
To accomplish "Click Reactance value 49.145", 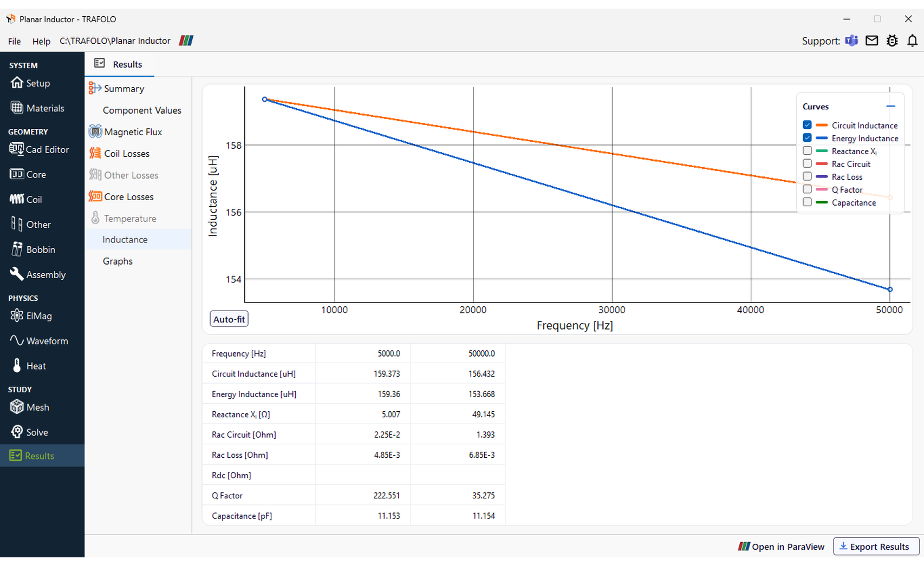I will [484, 414].
